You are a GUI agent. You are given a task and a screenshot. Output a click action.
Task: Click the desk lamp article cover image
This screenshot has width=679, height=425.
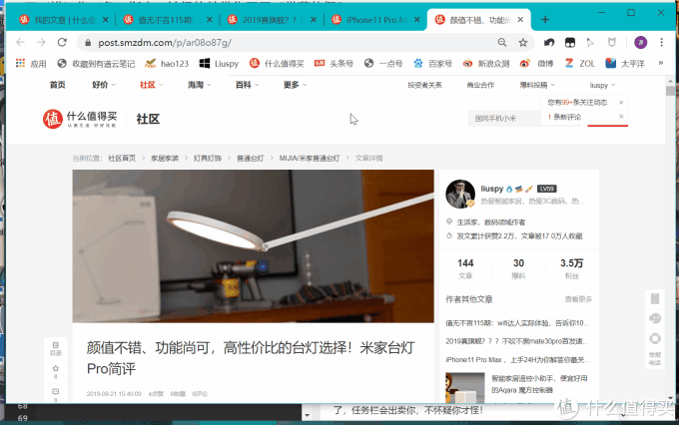[x=253, y=245]
